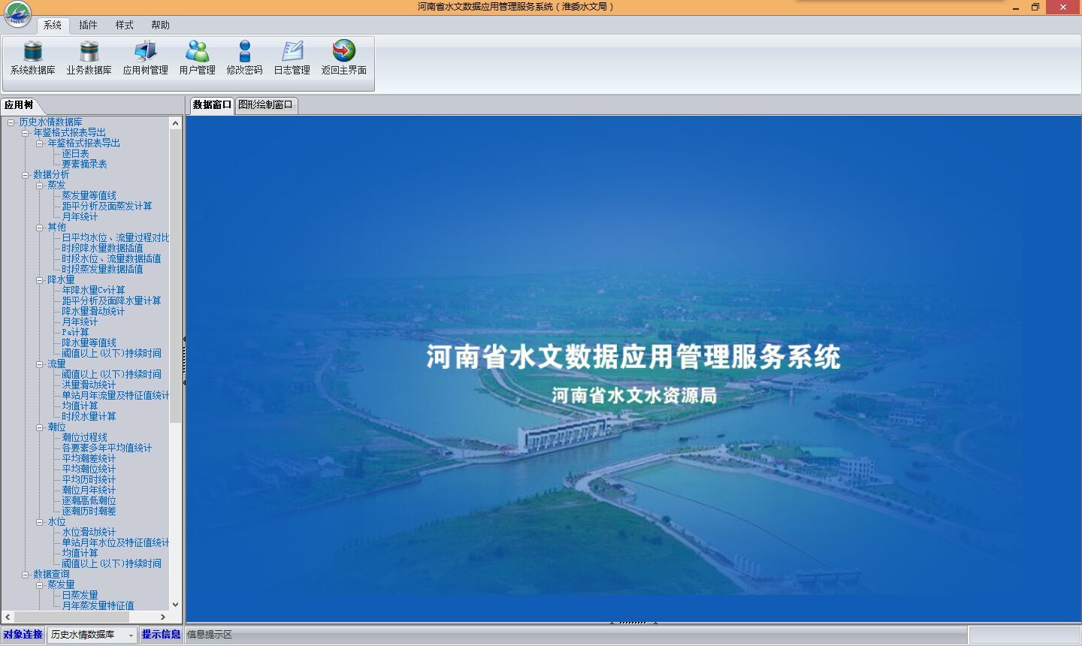Collapse the 其他 tree node
Screen dimensions: 1082x646
tap(40, 228)
